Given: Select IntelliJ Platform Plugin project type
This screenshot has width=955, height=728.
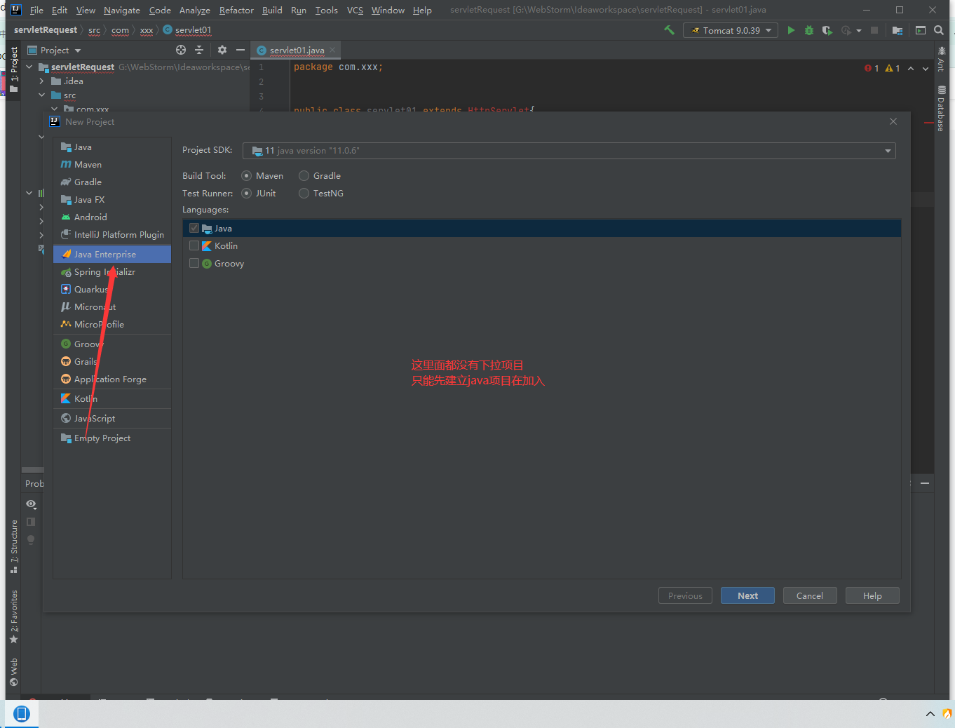Looking at the screenshot, I should tap(112, 234).
